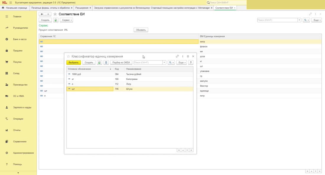Expand the Еще dropdown in classifier dialog

[182, 62]
